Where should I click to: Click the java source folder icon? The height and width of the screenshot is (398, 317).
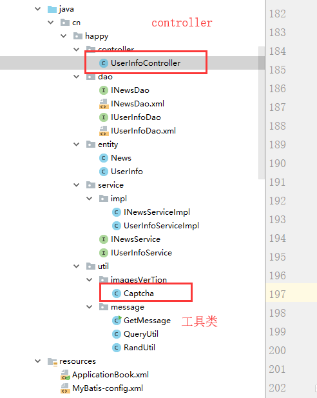coord(52,9)
